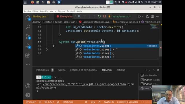
Task: Stop the debug session
Action: point(104,16)
